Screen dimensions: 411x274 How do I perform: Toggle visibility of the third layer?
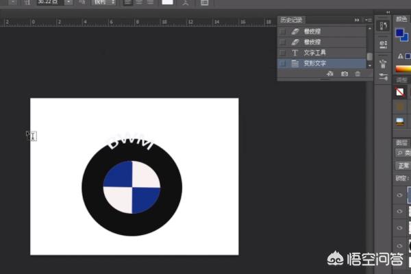pos(399,228)
